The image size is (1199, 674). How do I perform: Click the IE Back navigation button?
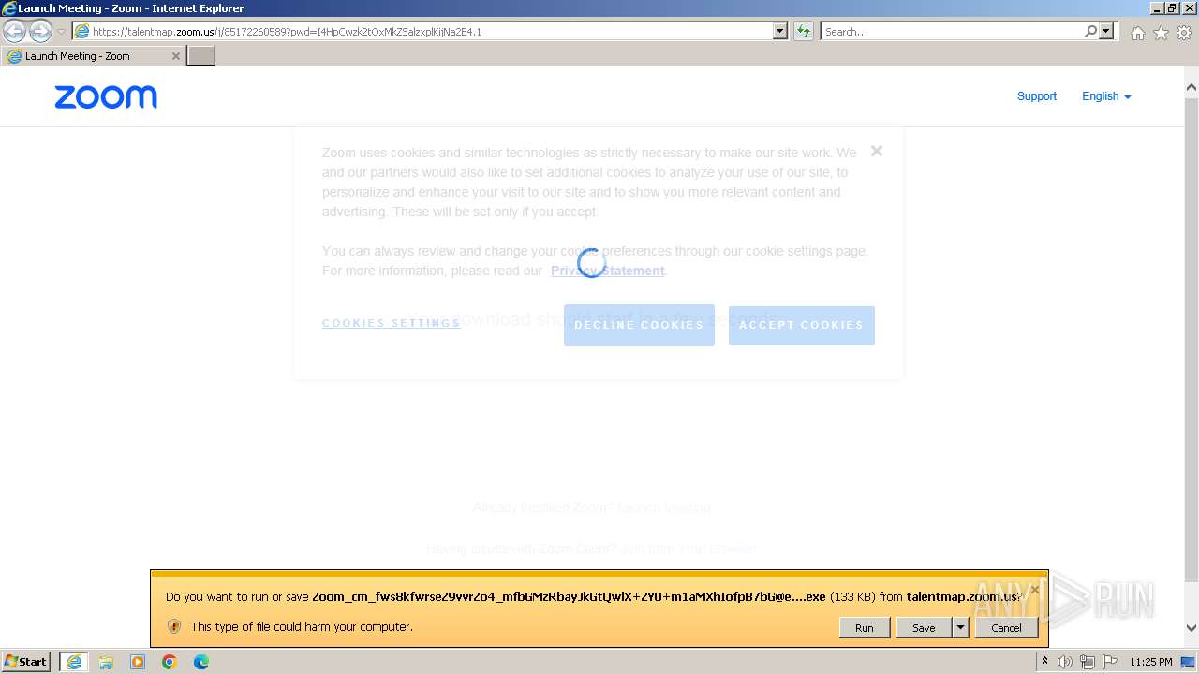click(x=15, y=32)
